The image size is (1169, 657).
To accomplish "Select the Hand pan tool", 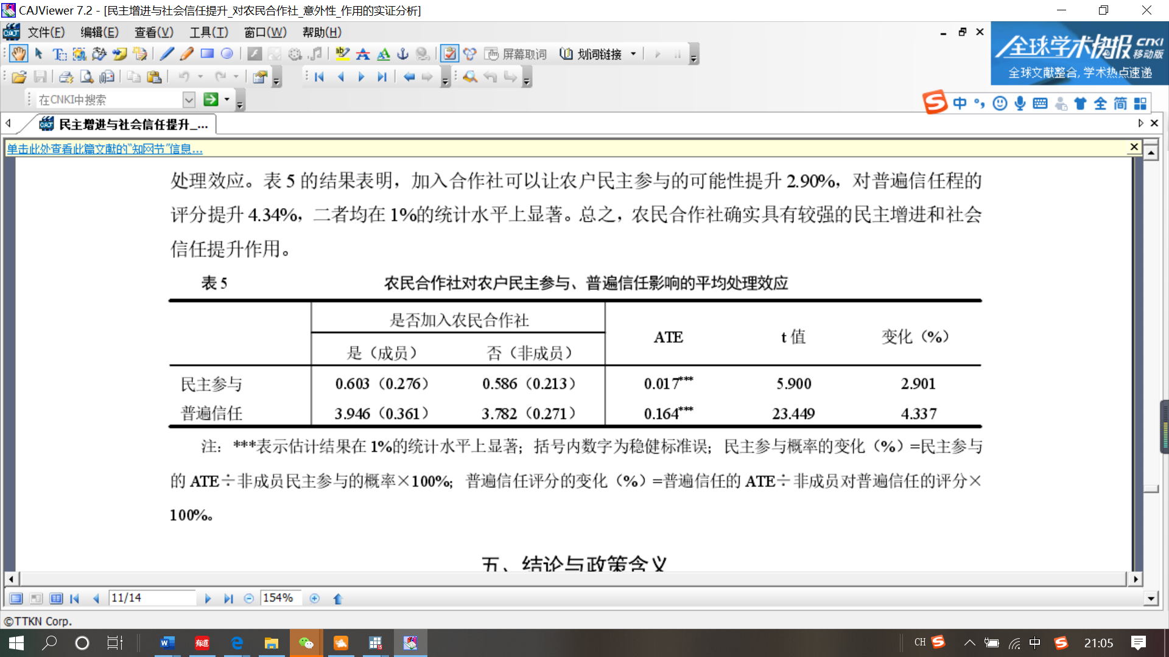I will (18, 54).
